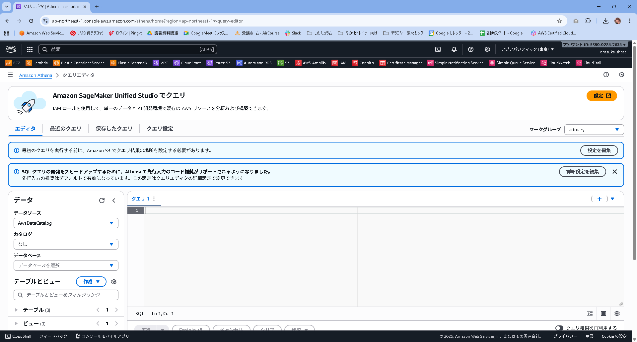
Task: Switch to the Query settings tab
Action: tap(160, 129)
